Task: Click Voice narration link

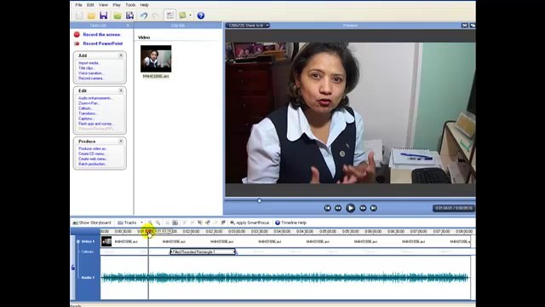Action: pos(91,73)
